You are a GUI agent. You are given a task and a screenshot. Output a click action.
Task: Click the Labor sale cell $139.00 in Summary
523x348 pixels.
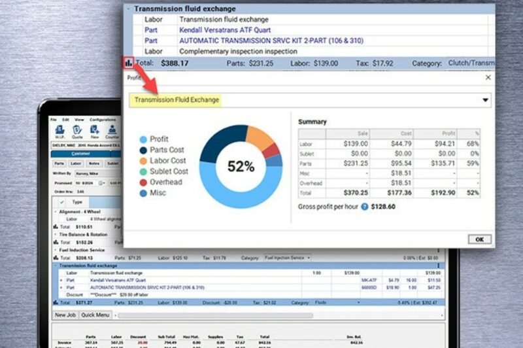[x=348, y=144]
